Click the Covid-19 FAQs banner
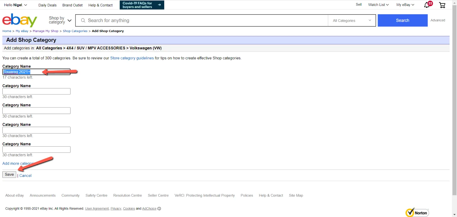 [x=142, y=5]
